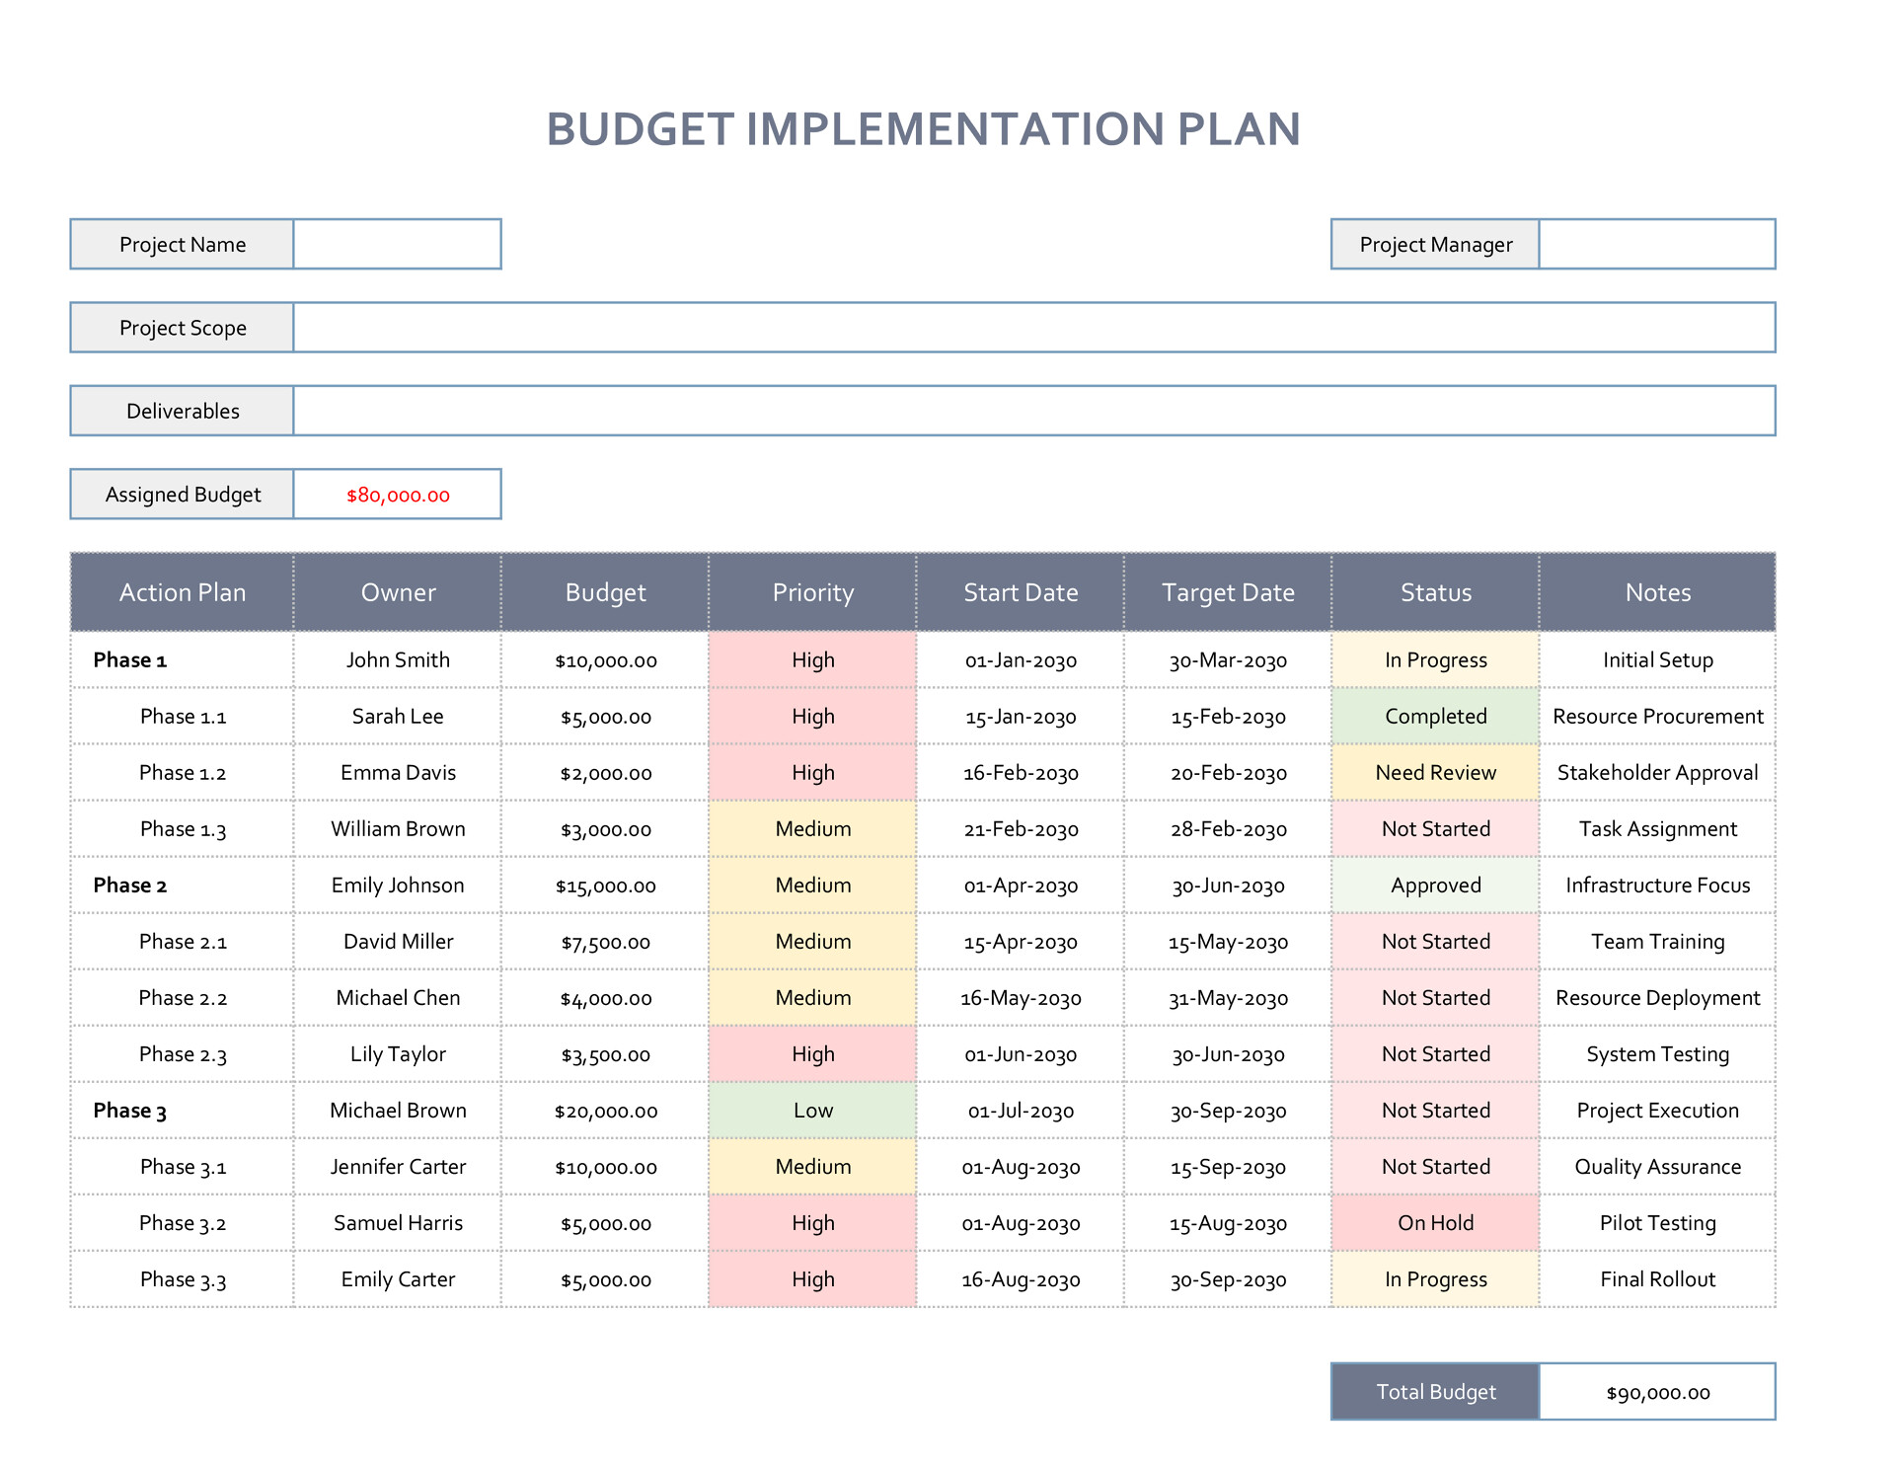Select the On Hold status cell
This screenshot has width=1895, height=1465.
[x=1435, y=1222]
